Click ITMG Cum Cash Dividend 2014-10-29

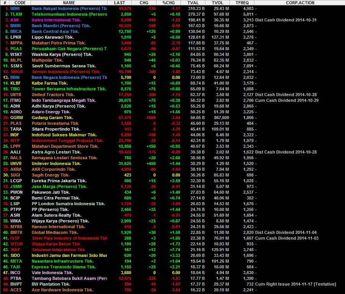287,100
